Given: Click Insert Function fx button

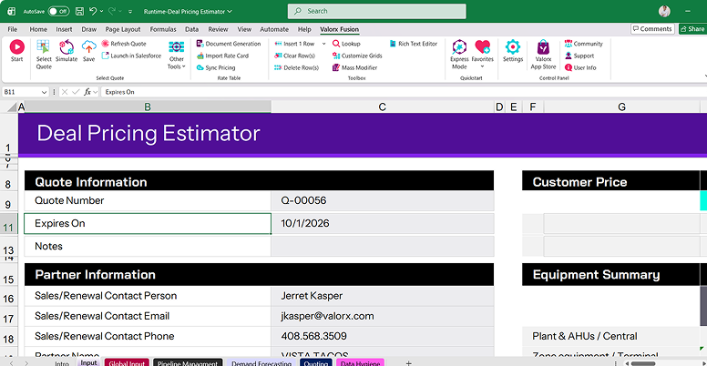Looking at the screenshot, I should (88, 92).
